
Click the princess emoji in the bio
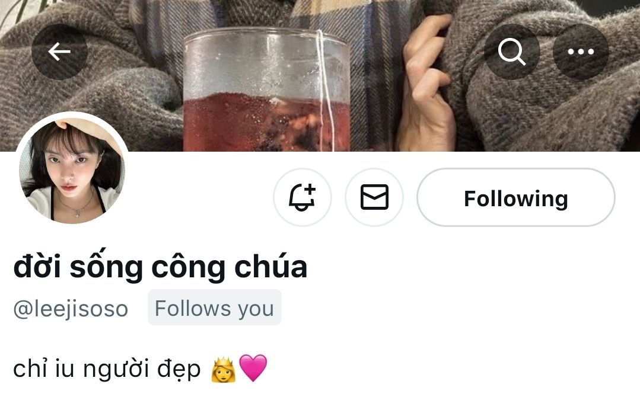(x=223, y=369)
